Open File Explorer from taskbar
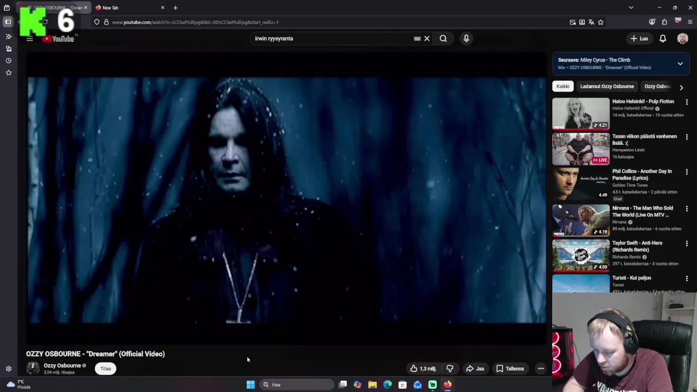Screen dimensions: 697x392 click(x=372, y=385)
